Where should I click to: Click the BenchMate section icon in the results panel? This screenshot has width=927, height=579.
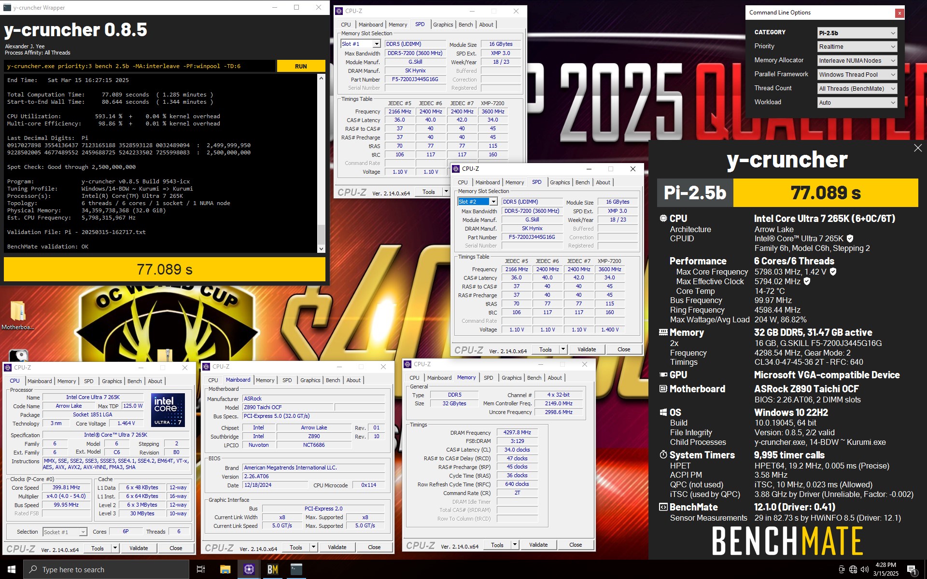click(x=663, y=507)
